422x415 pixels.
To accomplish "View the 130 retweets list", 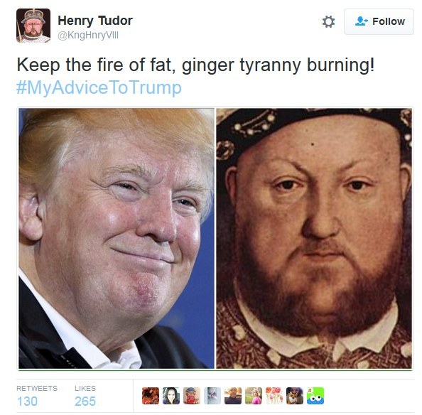I will (x=37, y=396).
